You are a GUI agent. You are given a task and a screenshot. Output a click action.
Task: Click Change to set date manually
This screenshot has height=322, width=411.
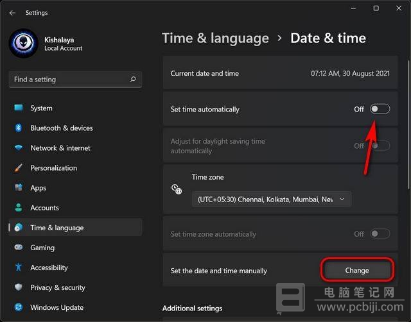[357, 270]
